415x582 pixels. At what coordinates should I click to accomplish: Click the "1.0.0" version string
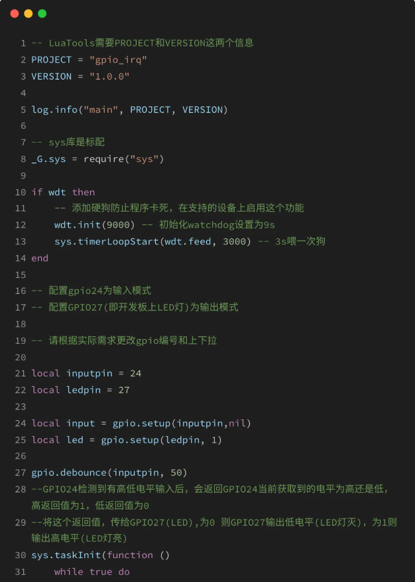click(109, 76)
